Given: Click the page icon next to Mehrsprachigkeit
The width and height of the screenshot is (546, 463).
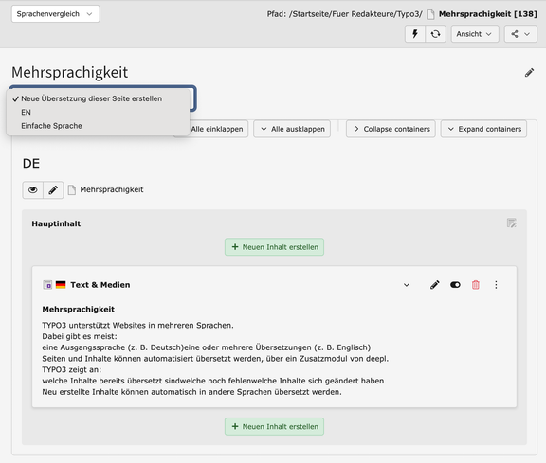Looking at the screenshot, I should click(72, 190).
